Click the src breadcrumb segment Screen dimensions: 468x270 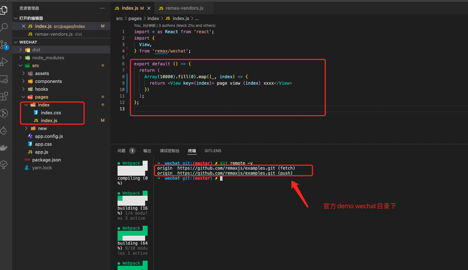119,18
